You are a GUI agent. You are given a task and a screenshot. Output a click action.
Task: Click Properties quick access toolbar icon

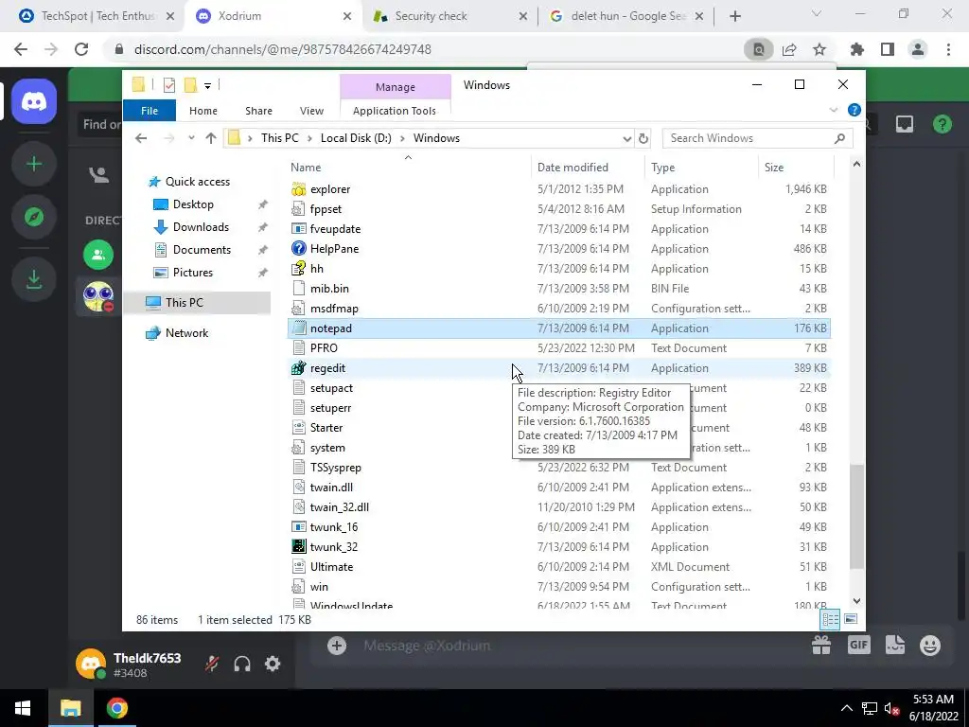[168, 85]
